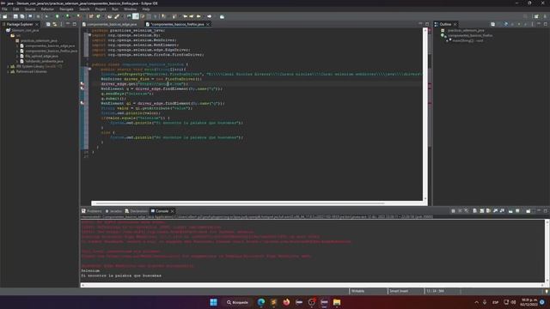The width and height of the screenshot is (550, 309).
Task: Click the green Run toolbar button
Action: pyautogui.click(x=58, y=16)
